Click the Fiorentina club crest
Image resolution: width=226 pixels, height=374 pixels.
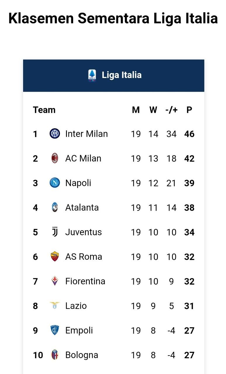[55, 281]
